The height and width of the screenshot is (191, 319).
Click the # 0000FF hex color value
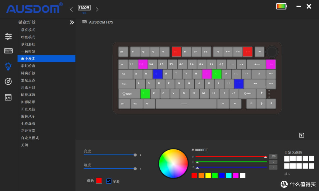click(200, 150)
